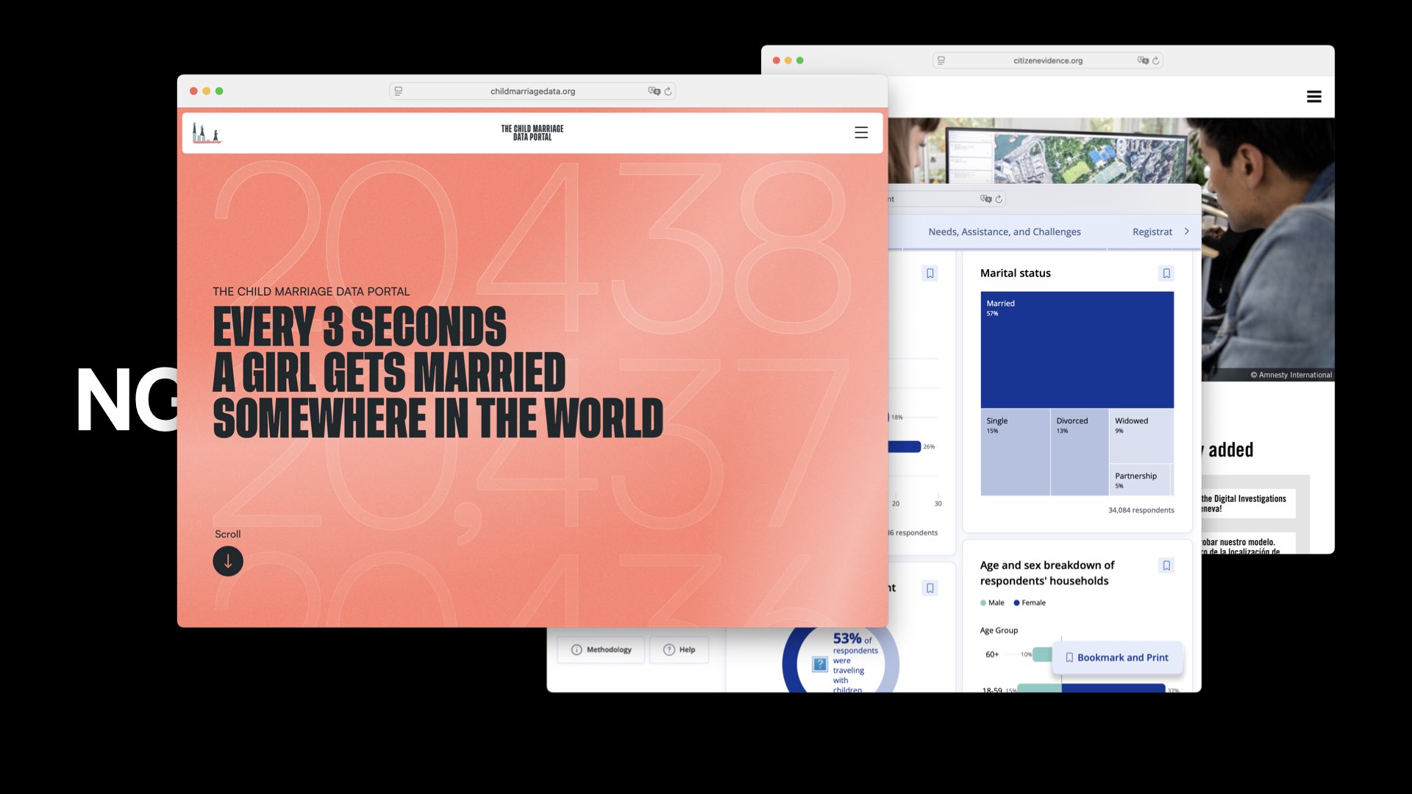Expand tabs with the right chevron arrow
Image resolution: width=1412 pixels, height=794 pixels.
point(1186,232)
